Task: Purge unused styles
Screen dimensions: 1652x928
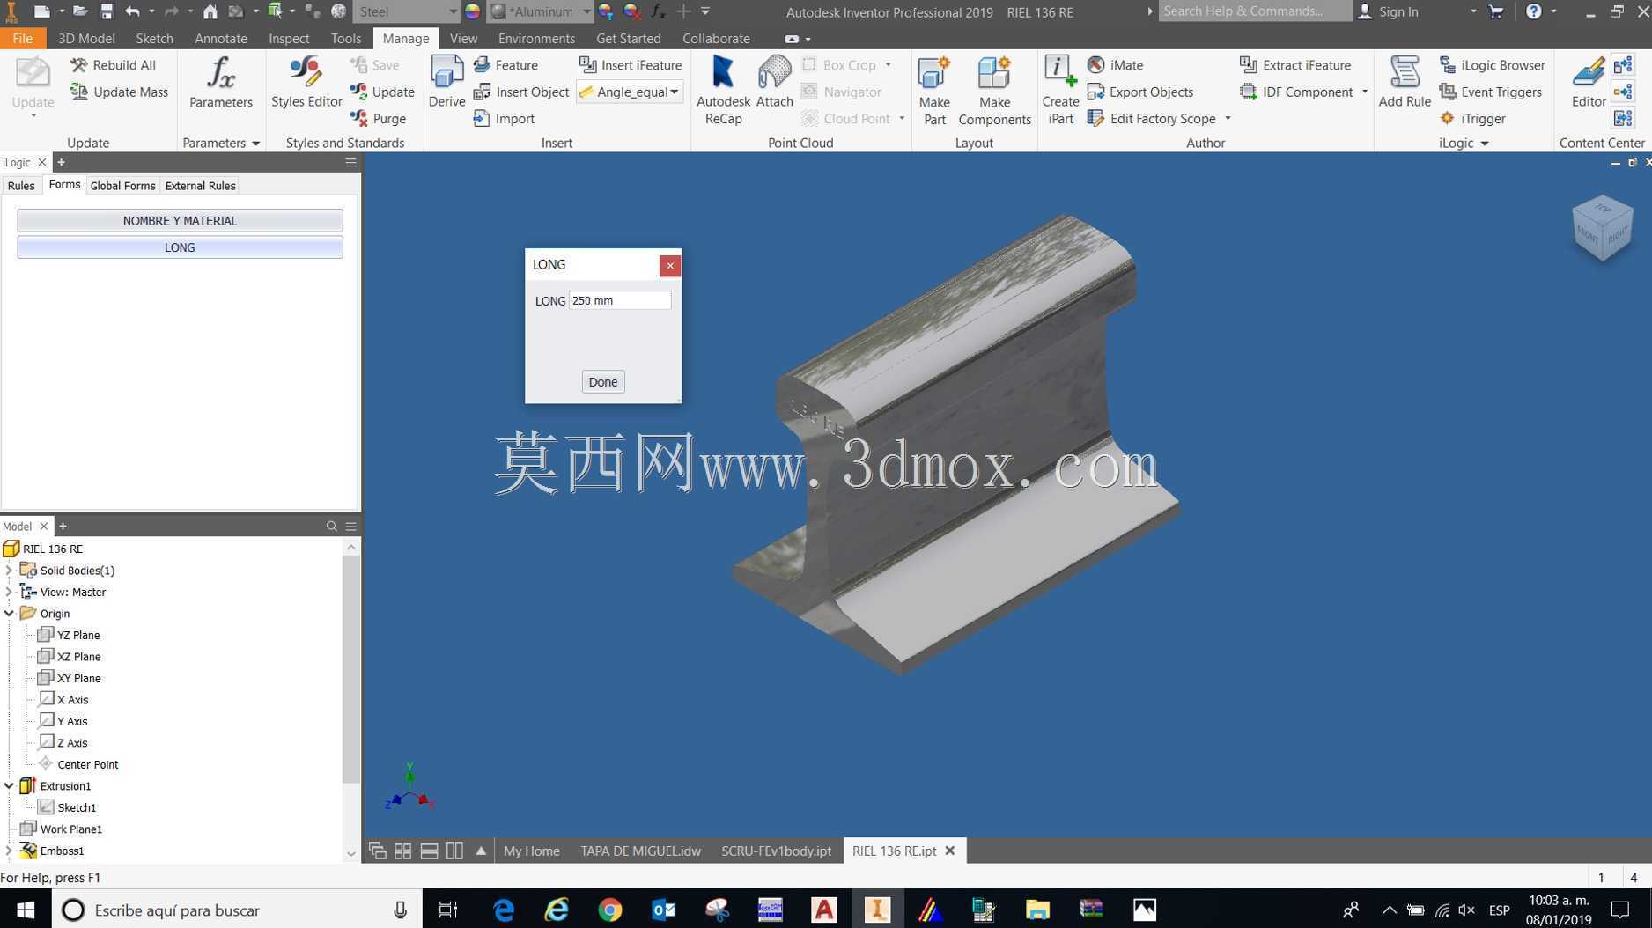Action: point(379,118)
